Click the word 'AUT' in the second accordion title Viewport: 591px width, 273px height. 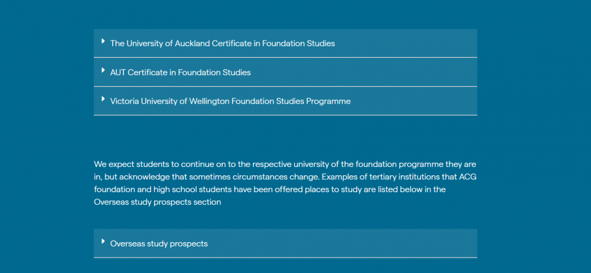coord(118,73)
